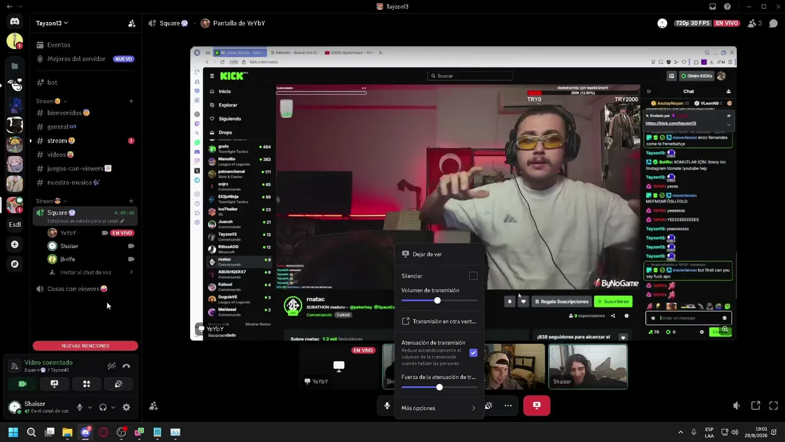This screenshot has height=442, width=785.
Task: Open the bot text channel
Action: click(85, 82)
